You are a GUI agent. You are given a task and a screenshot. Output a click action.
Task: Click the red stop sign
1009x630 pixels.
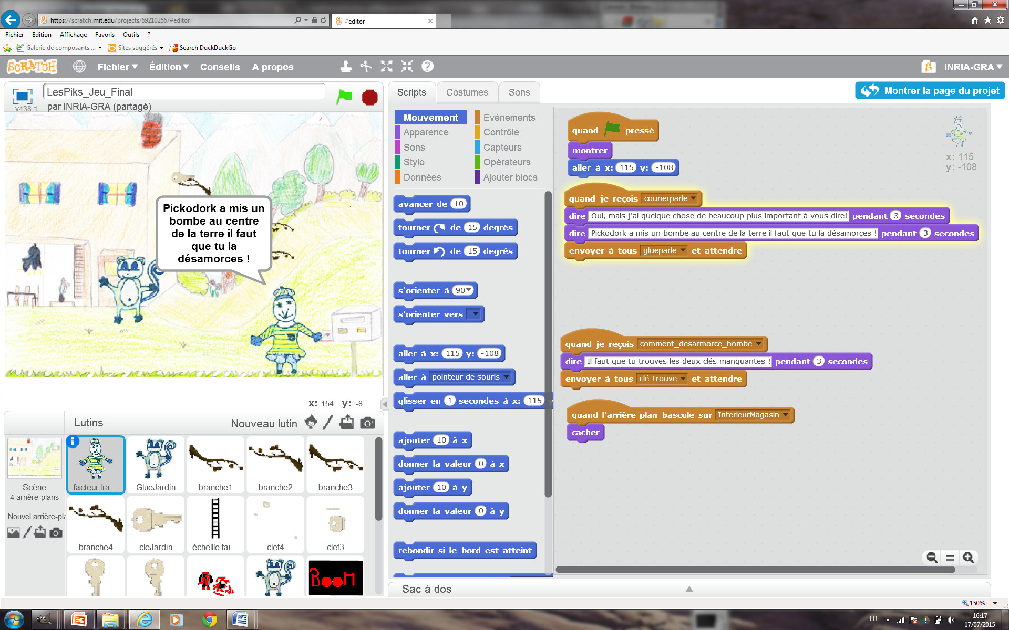tap(369, 97)
